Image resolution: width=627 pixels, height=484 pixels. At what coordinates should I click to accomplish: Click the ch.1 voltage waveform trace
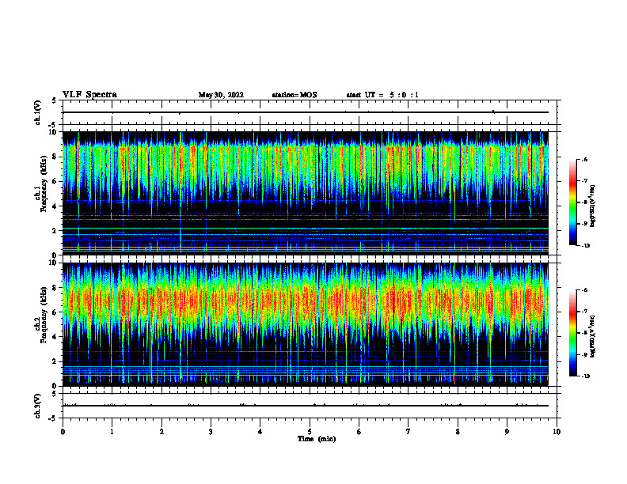click(306, 112)
